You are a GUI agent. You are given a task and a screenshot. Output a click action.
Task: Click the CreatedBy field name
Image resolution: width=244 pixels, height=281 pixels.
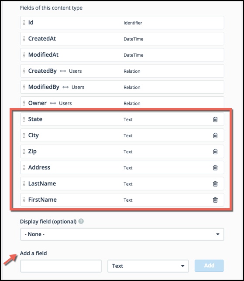[42, 71]
